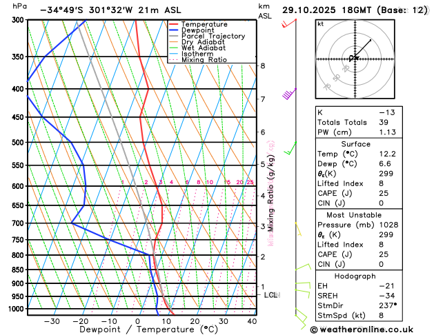
Task: Click the StmDir value 237°
Action: (388, 305)
